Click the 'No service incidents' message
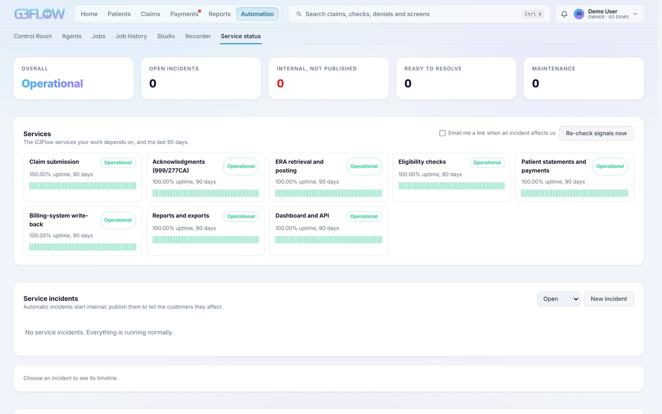The width and height of the screenshot is (662, 414). (x=99, y=332)
